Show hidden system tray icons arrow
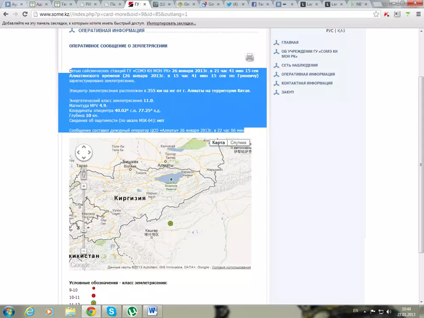 click(x=365, y=311)
